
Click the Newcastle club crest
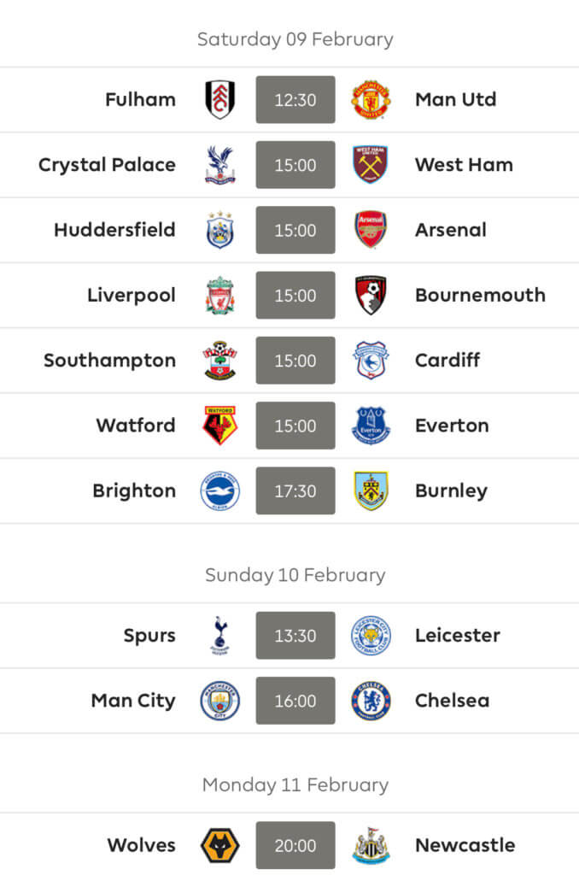[x=371, y=845]
